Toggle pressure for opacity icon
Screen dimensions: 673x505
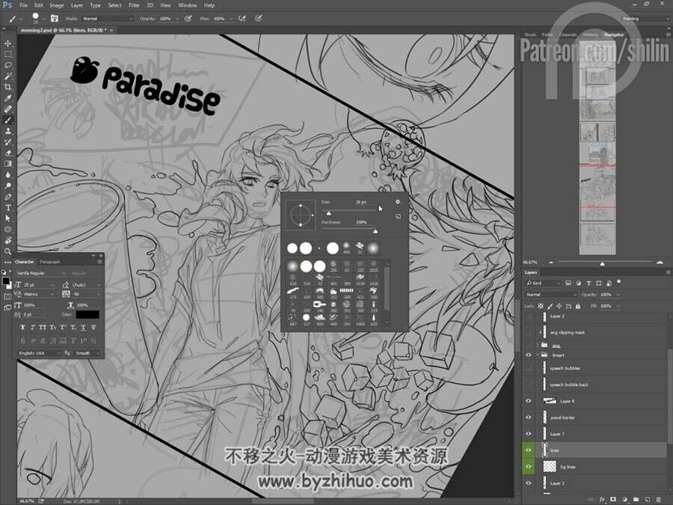pos(188,19)
